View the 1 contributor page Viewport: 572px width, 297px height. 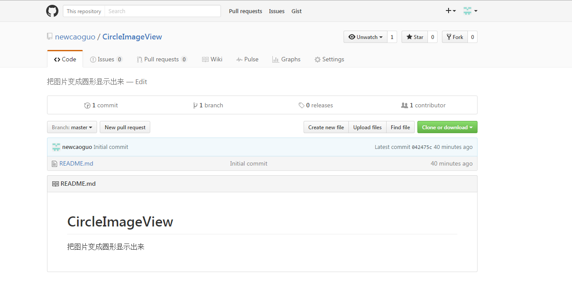coord(424,106)
